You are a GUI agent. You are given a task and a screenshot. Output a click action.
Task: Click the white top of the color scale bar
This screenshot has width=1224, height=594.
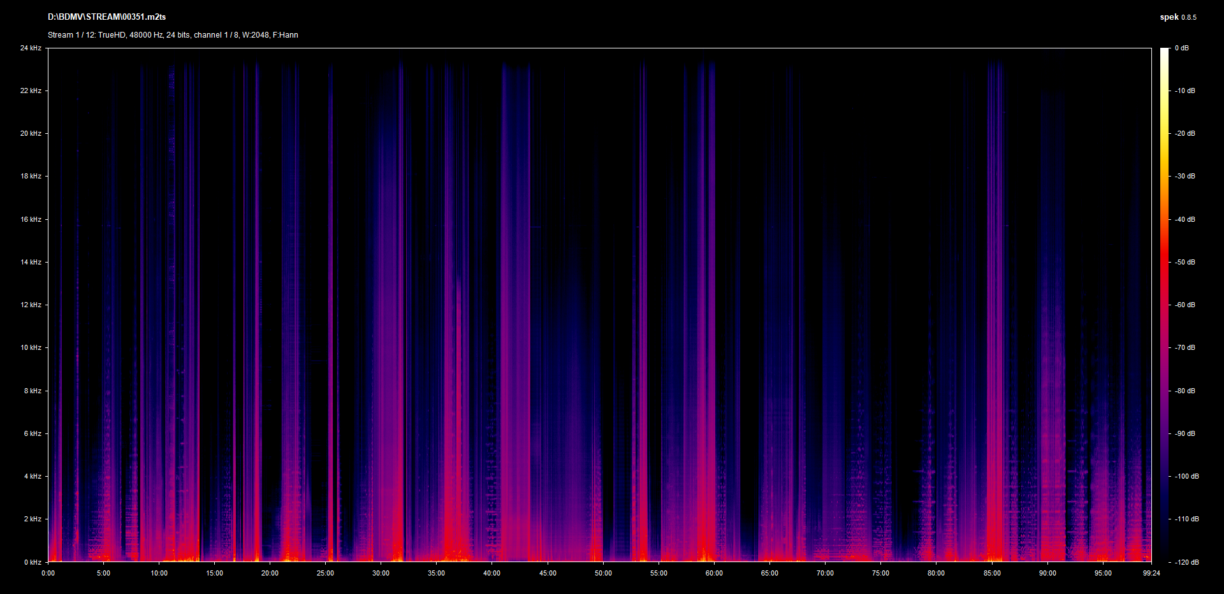click(x=1165, y=52)
